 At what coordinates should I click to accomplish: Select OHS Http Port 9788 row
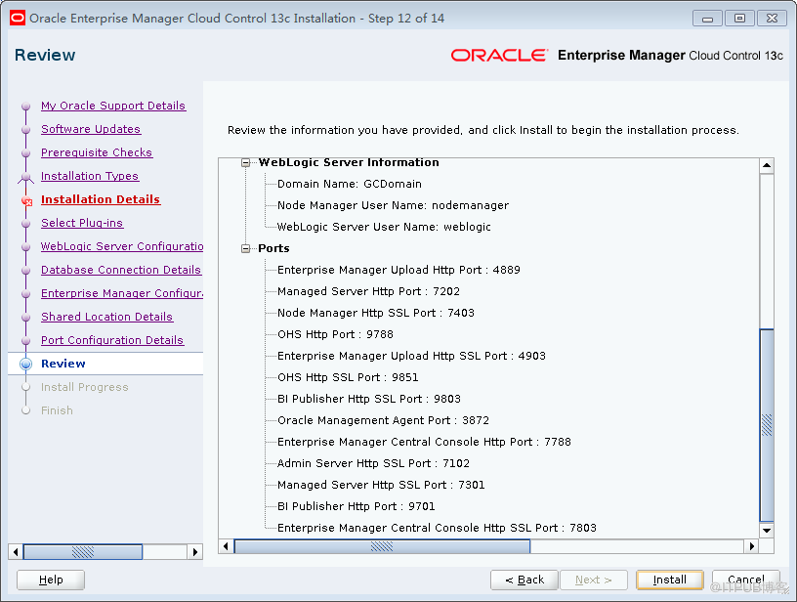[335, 334]
